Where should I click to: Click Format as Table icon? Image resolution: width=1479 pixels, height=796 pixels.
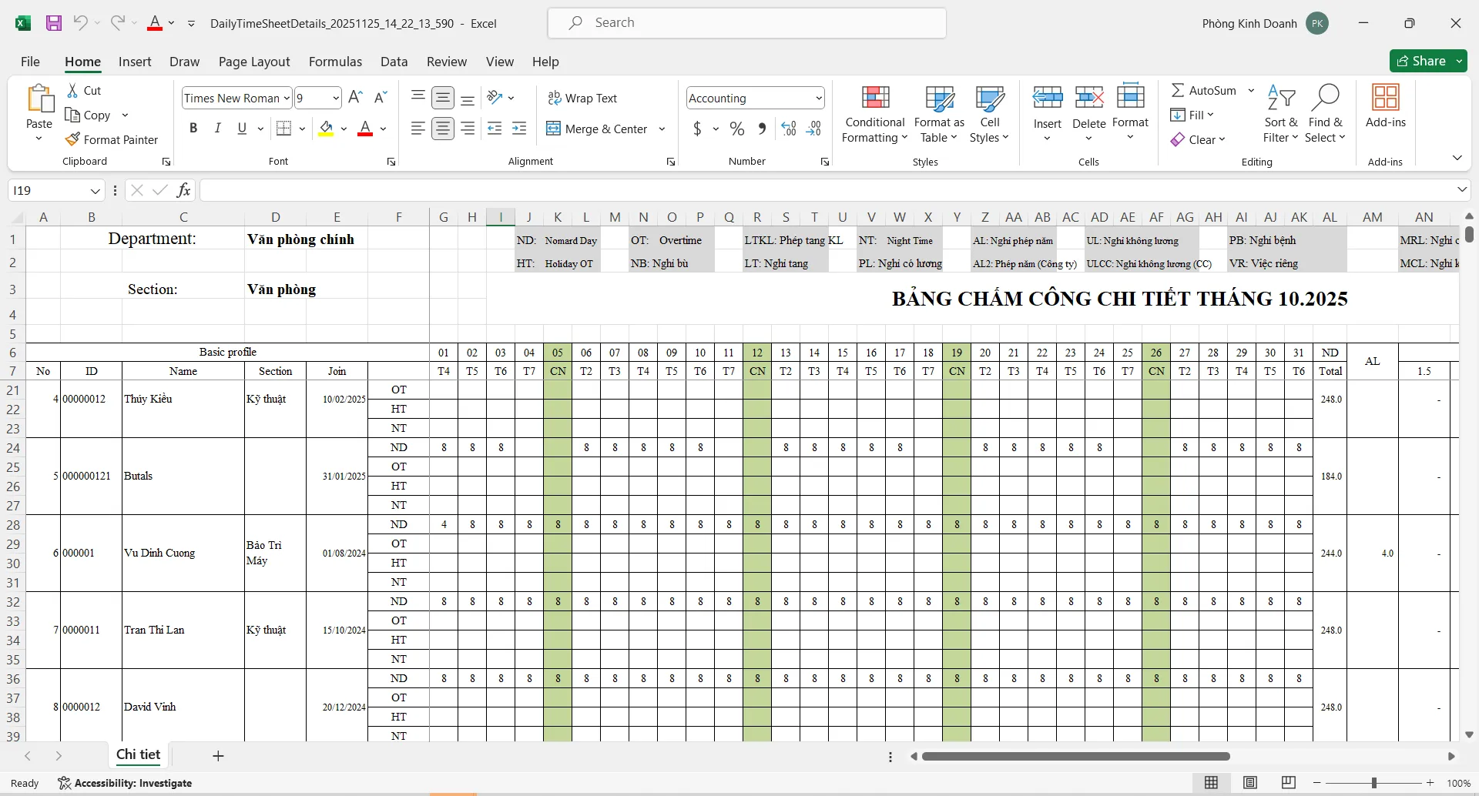click(x=939, y=98)
